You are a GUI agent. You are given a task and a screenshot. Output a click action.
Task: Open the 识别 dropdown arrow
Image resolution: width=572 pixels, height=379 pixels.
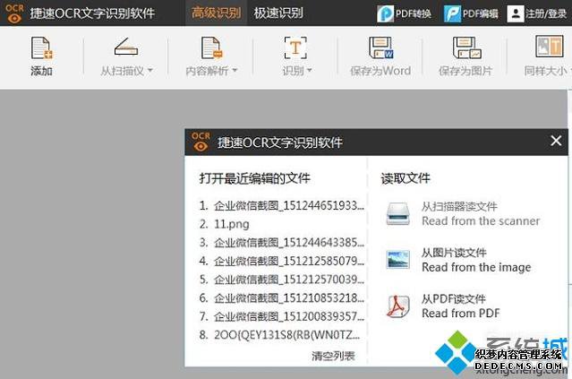(310, 71)
